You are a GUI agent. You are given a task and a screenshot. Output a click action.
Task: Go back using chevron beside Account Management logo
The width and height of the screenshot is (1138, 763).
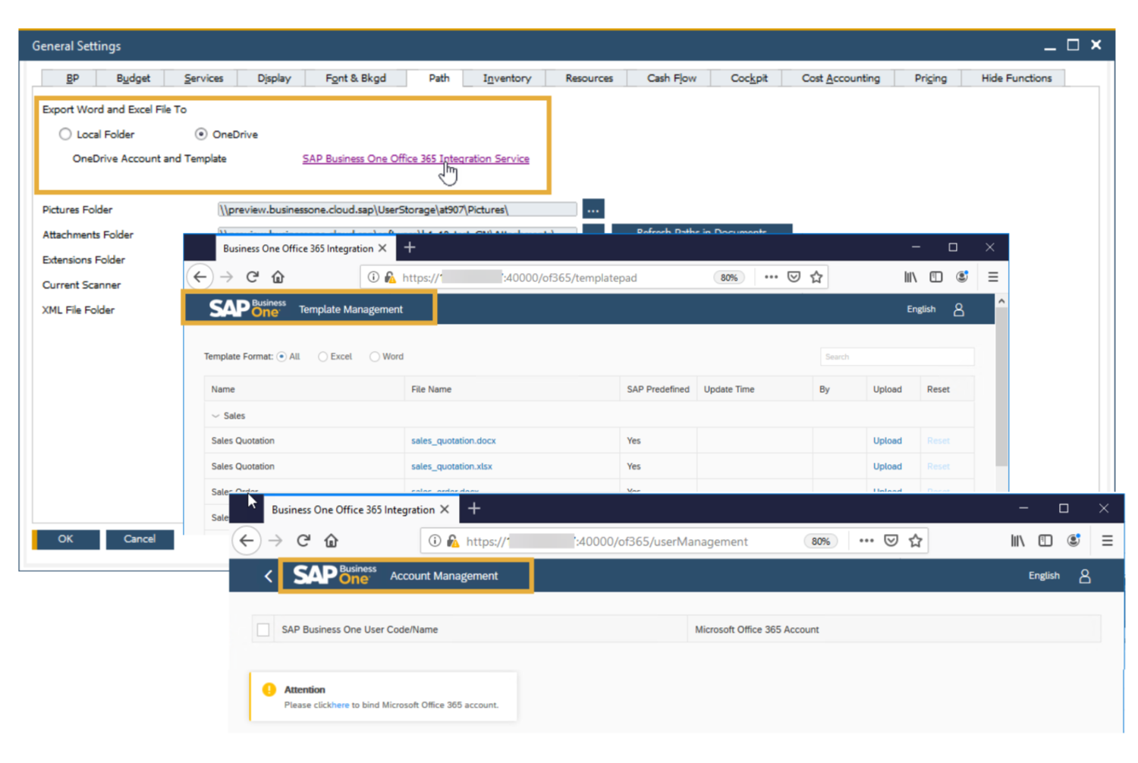pyautogui.click(x=269, y=576)
